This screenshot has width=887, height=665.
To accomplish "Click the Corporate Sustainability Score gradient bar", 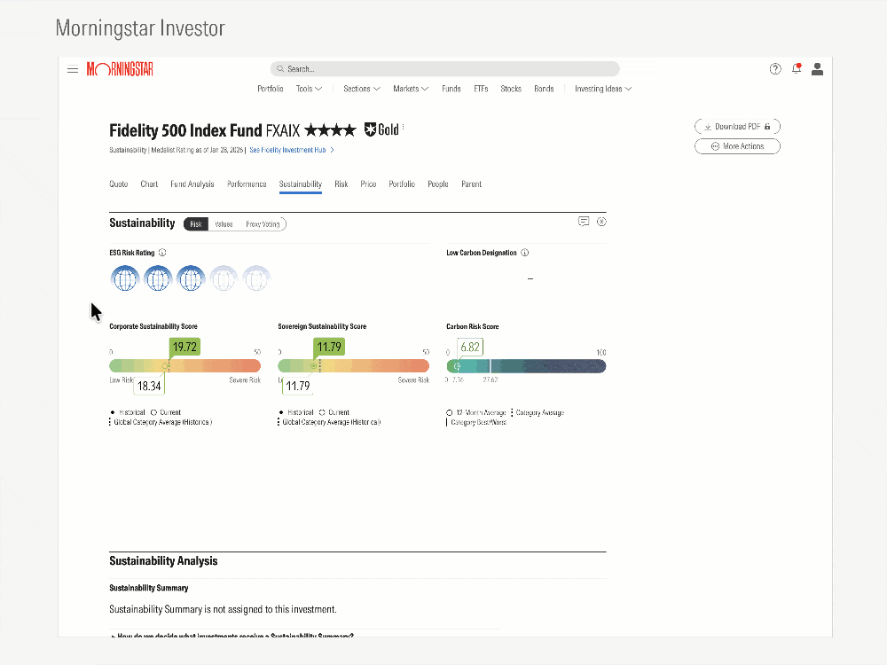I will click(185, 366).
